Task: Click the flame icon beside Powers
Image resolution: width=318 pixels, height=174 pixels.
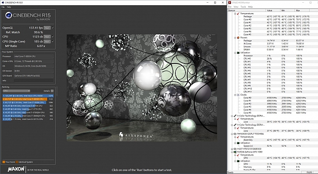Action: (x=238, y=37)
